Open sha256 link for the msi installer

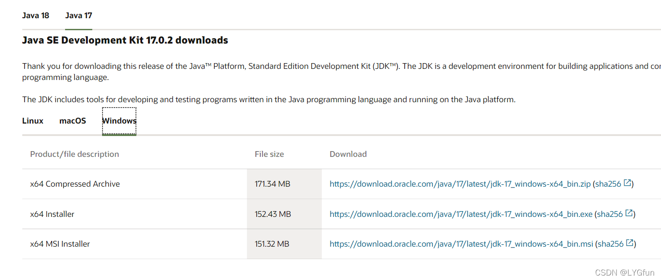[611, 244]
